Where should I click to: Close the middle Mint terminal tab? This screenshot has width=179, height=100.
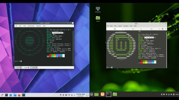coord(141,29)
